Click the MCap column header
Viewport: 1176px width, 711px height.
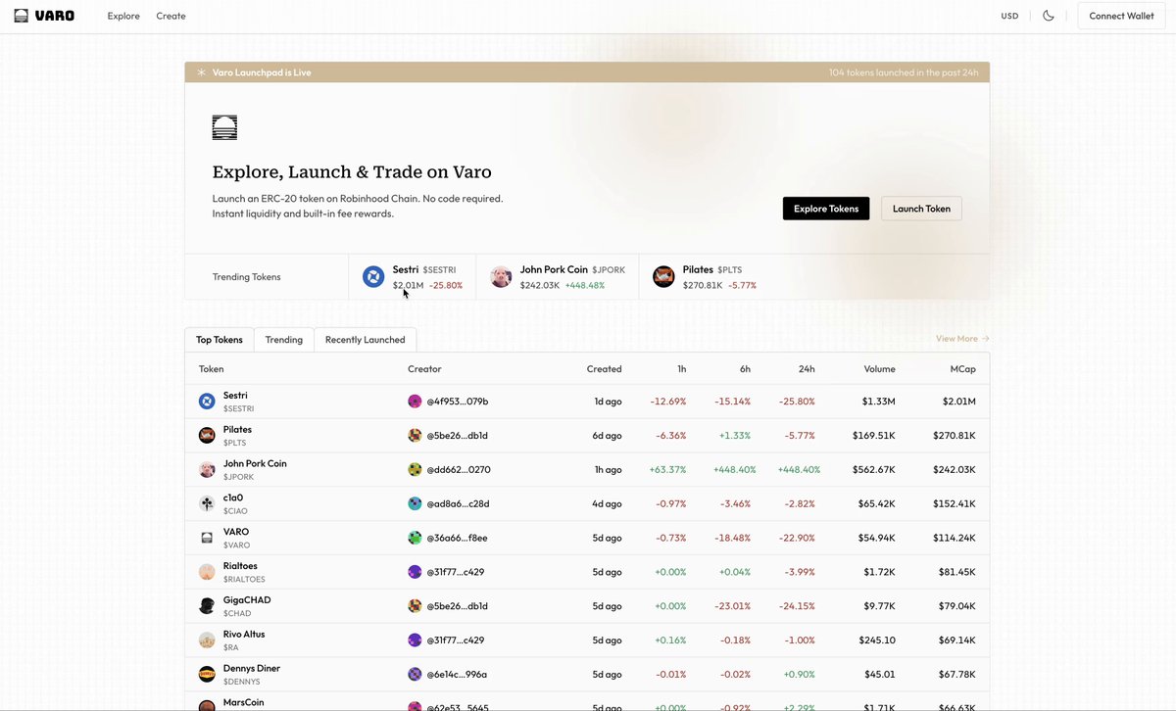pos(962,369)
